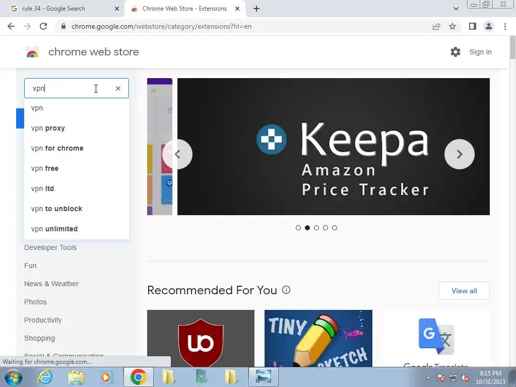The image size is (516, 387).
Task: Open a new browser tab
Action: coord(256,9)
